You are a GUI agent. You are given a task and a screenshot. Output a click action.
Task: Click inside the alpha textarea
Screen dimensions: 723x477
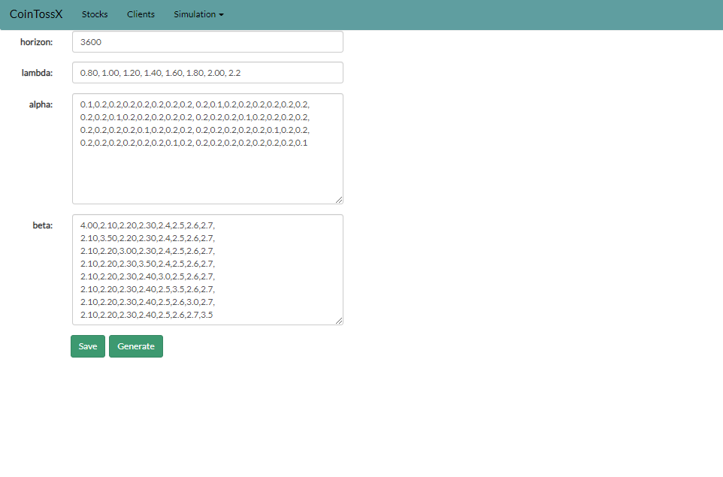(207, 149)
